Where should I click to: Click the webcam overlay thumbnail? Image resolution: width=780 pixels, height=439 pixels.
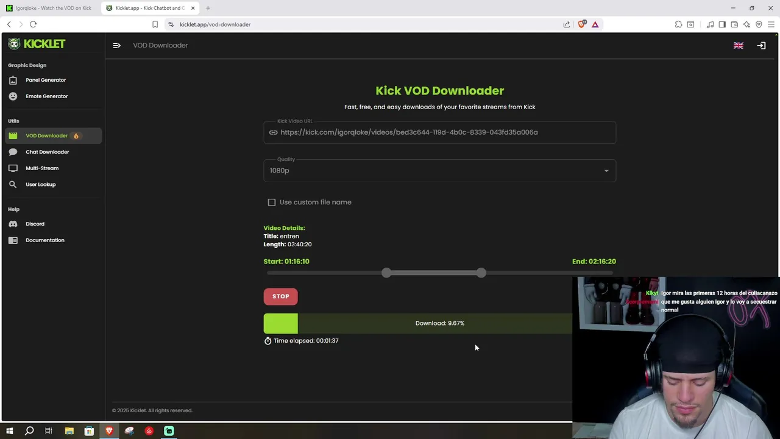tap(676, 358)
